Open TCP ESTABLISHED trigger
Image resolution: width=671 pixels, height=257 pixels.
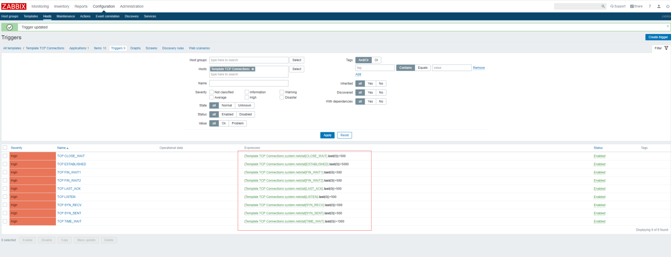(72, 164)
